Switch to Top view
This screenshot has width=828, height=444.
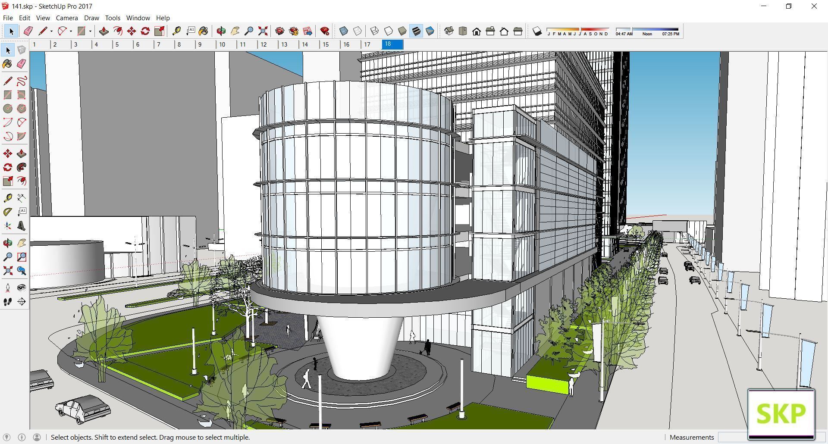point(463,31)
